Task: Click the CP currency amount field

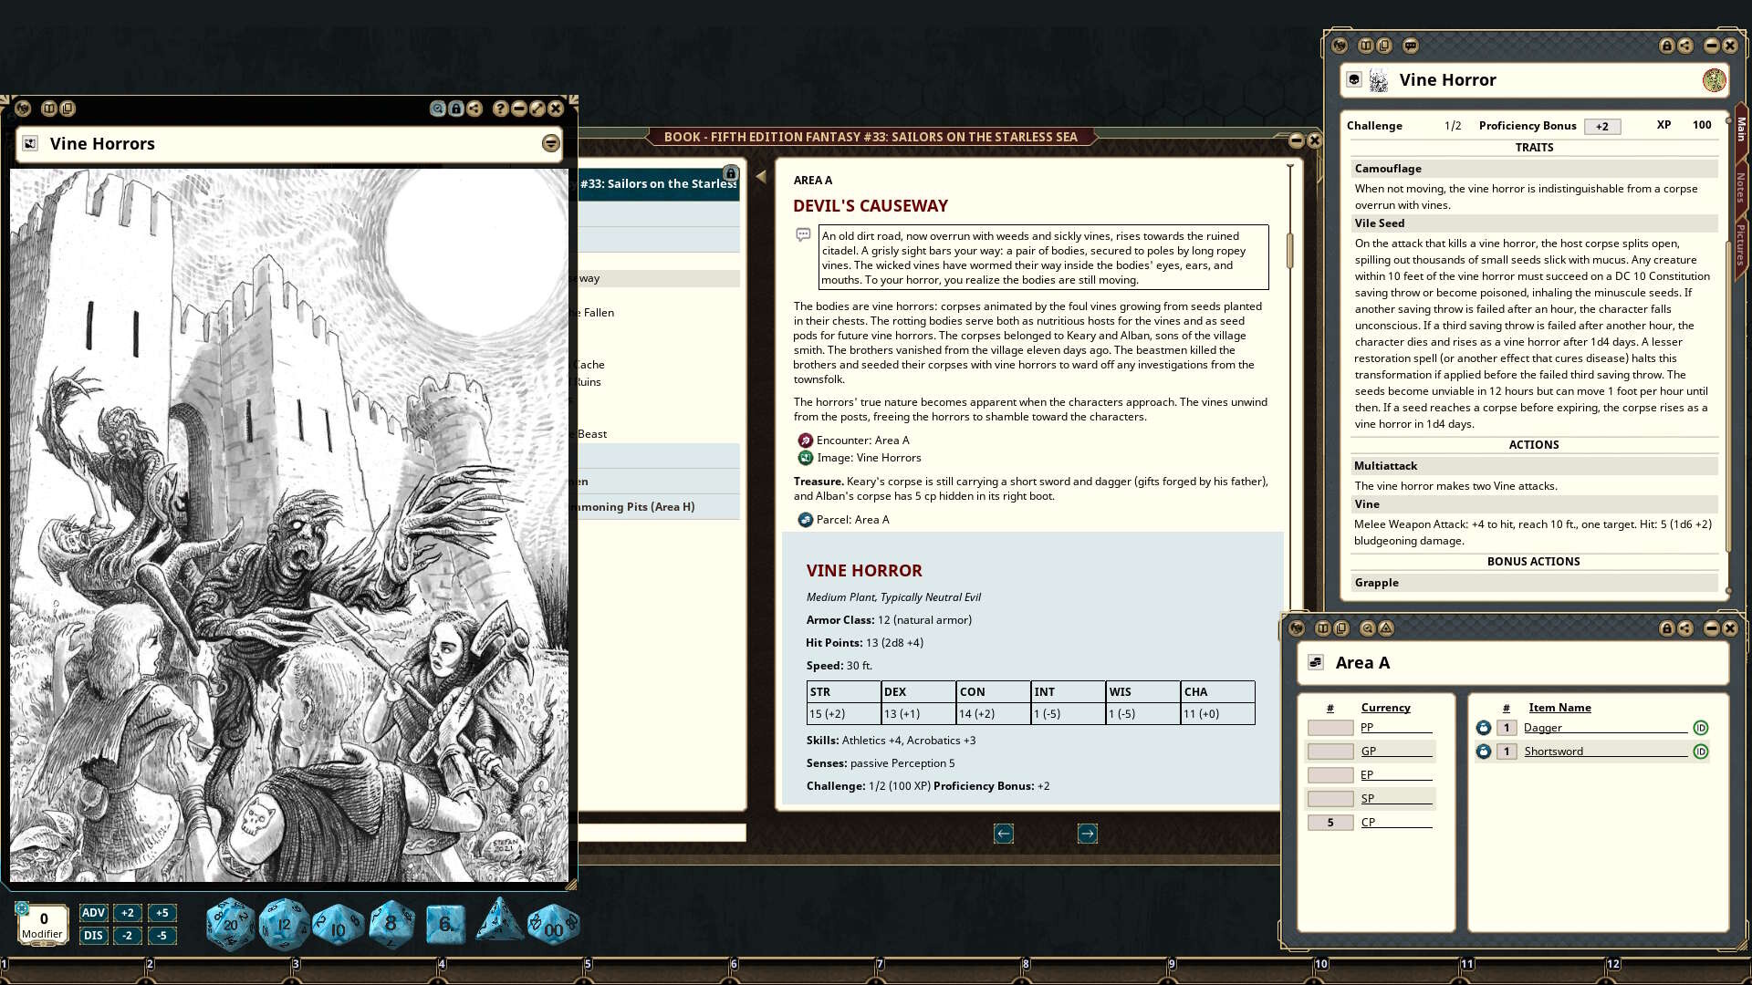Action: tap(1330, 823)
